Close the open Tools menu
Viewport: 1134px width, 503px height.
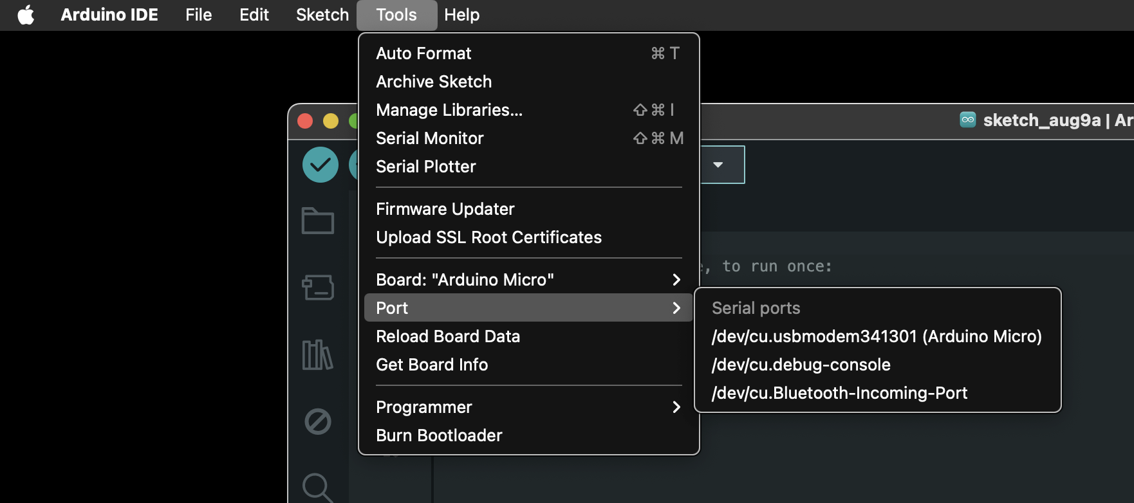[396, 15]
